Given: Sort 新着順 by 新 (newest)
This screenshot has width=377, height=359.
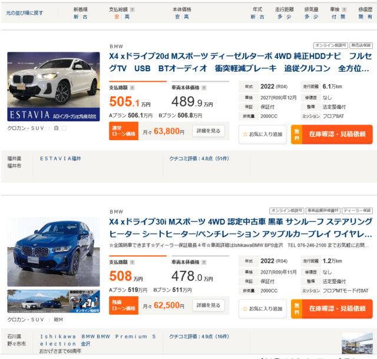Looking at the screenshot, I should tap(76, 17).
